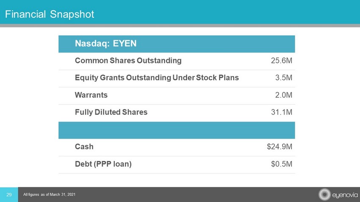The height and width of the screenshot is (202, 360).
Task: Select the 31.1M fully diluted value
Action: point(281,112)
